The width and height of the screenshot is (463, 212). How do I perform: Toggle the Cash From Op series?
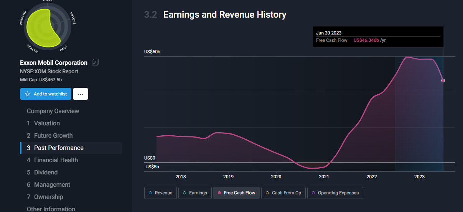click(283, 193)
